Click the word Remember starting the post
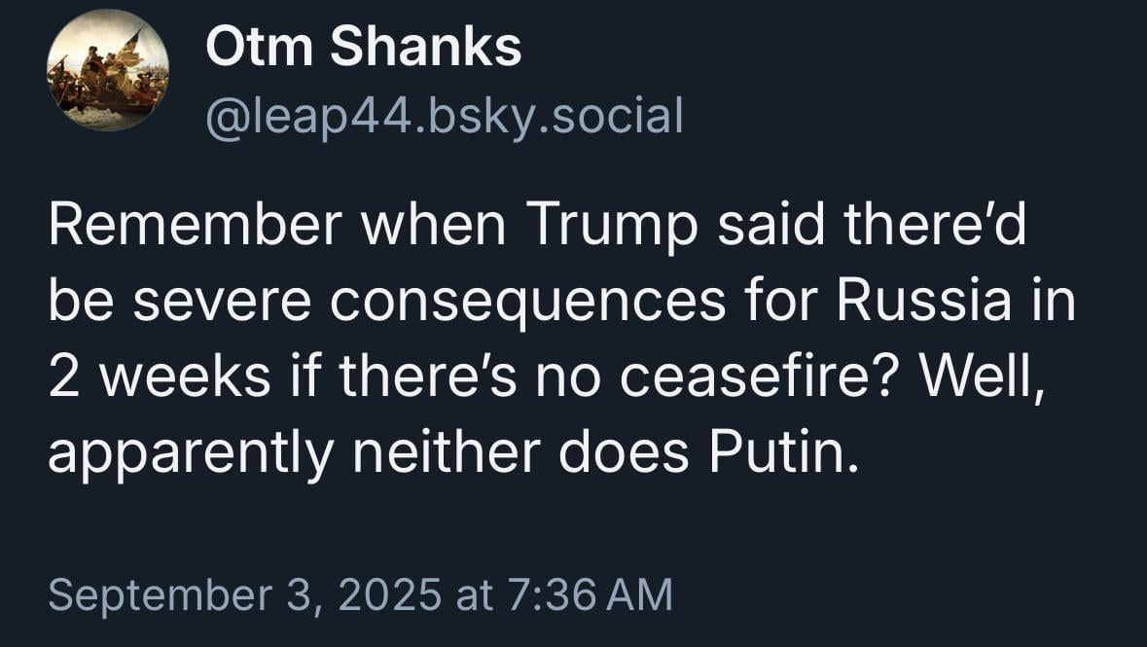 [x=196, y=224]
